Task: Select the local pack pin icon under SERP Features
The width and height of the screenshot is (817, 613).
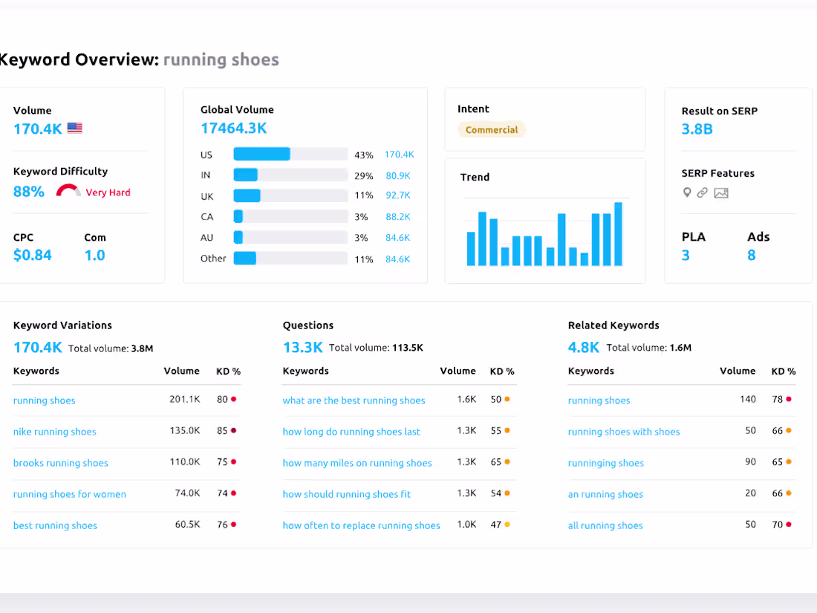Action: [687, 192]
